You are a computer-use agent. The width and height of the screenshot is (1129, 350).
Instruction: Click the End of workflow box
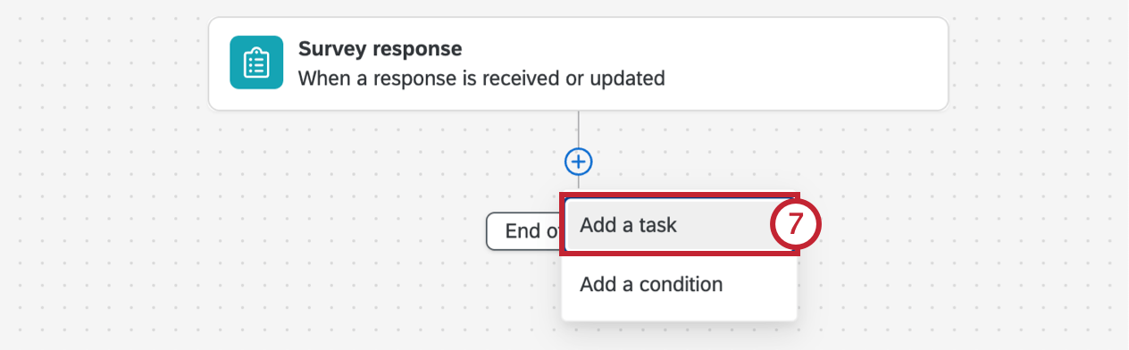pos(525,231)
